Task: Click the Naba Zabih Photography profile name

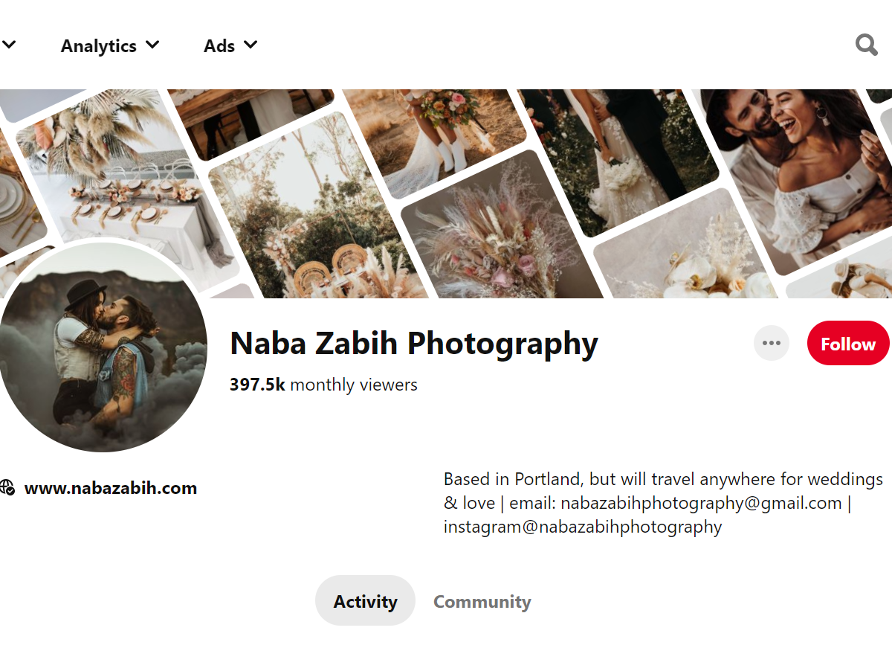Action: tap(414, 344)
